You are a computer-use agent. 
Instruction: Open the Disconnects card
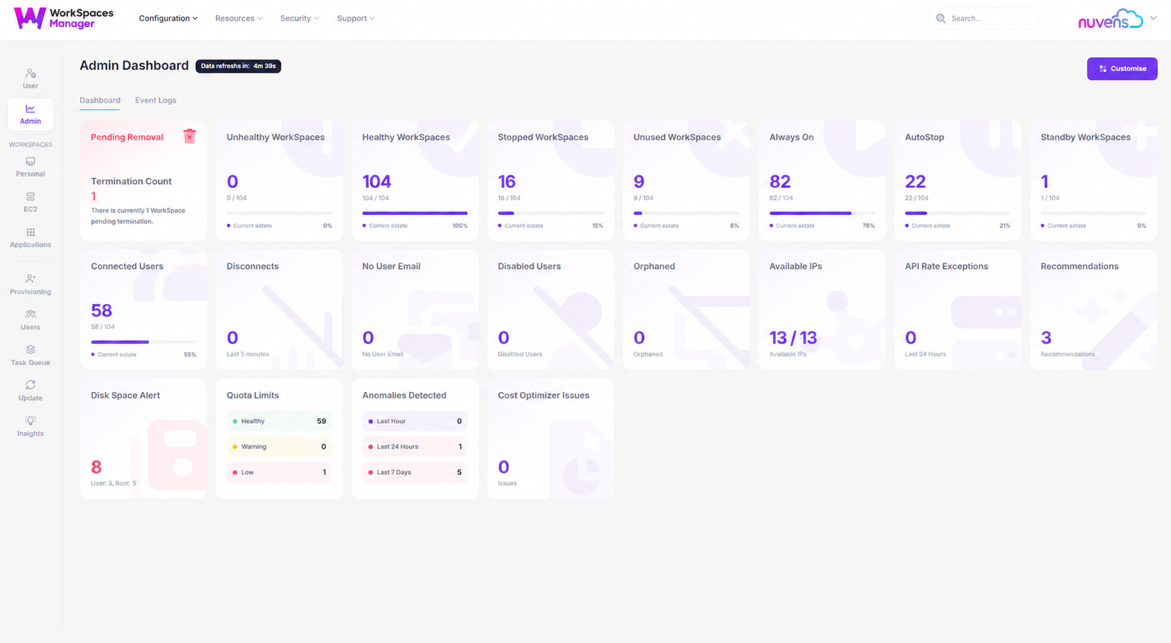point(279,310)
